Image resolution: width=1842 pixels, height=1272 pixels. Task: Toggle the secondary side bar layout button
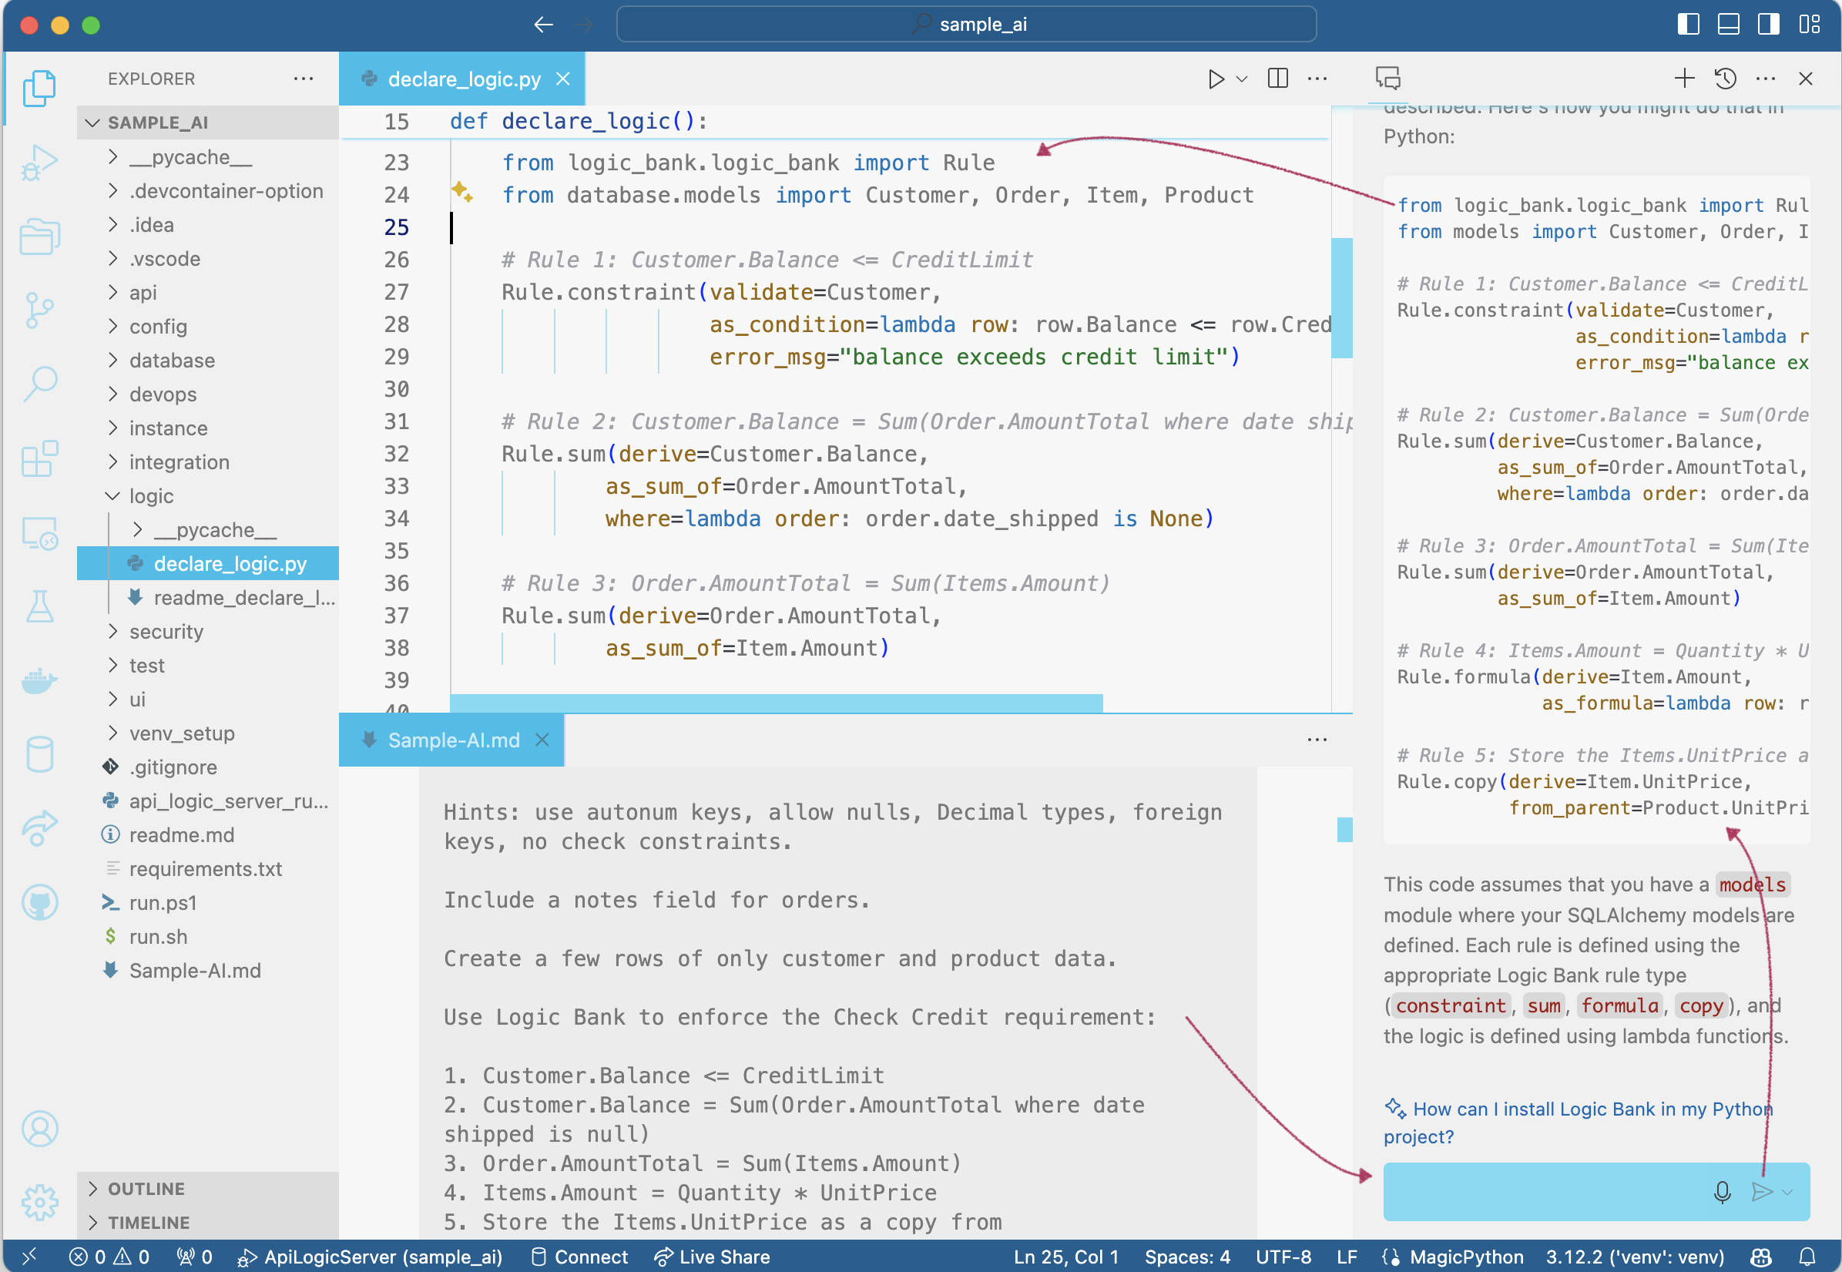[x=1768, y=24]
